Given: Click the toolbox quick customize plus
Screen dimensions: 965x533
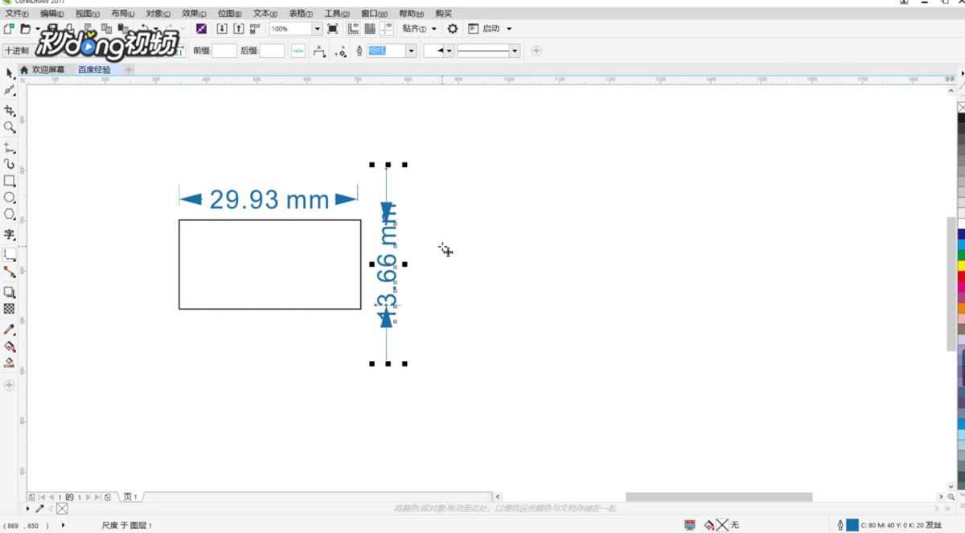Looking at the screenshot, I should coord(10,385).
